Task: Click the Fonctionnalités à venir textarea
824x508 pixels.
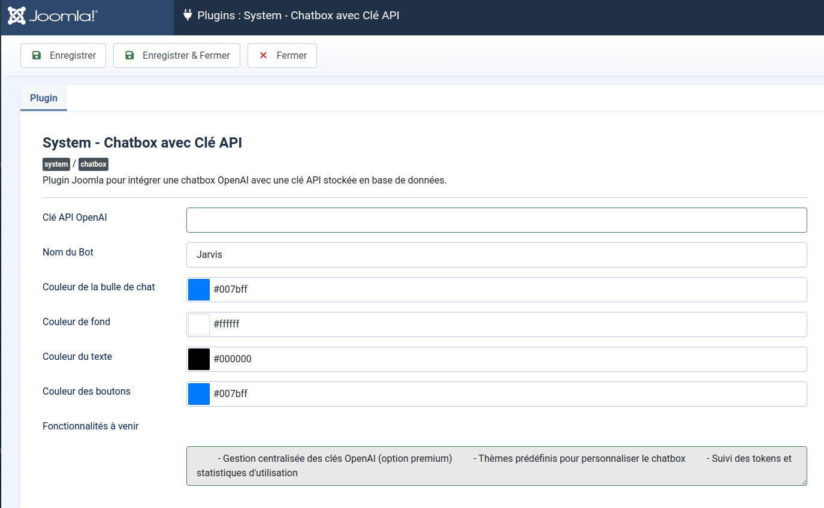Action: point(496,466)
